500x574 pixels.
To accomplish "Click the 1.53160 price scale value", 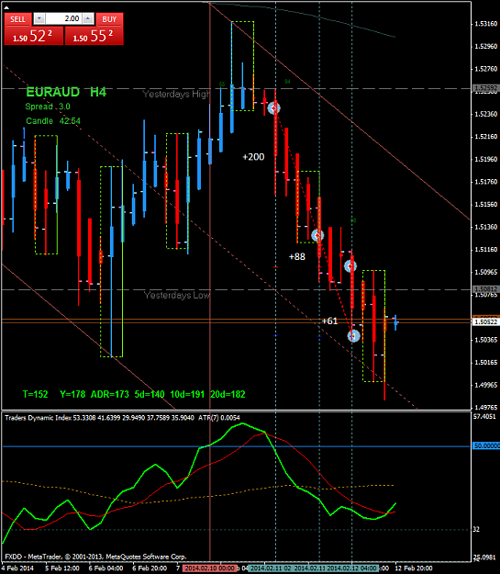I will 485,24.
